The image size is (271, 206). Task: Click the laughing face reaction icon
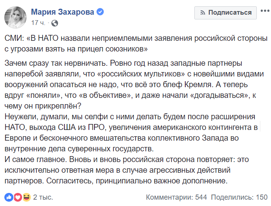click(26, 197)
